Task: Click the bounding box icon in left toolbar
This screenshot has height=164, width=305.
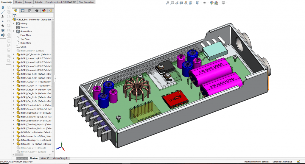Action: (x=3, y=30)
